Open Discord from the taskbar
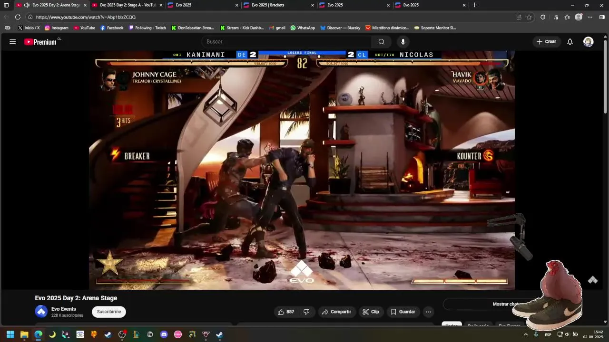 pyautogui.click(x=164, y=334)
